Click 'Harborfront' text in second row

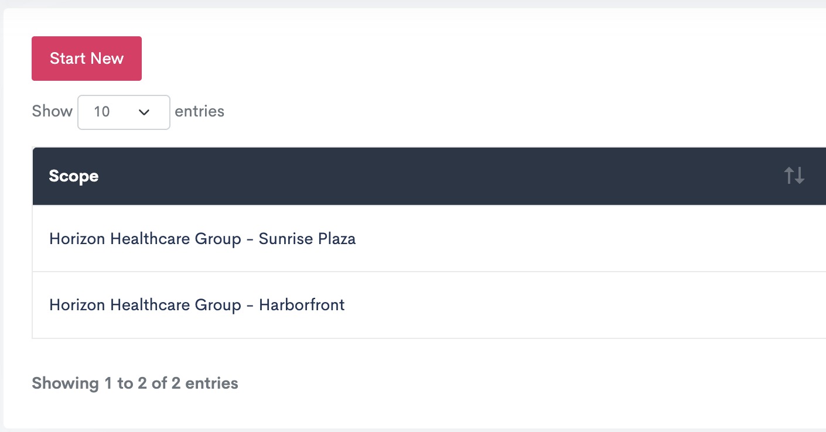[302, 305]
